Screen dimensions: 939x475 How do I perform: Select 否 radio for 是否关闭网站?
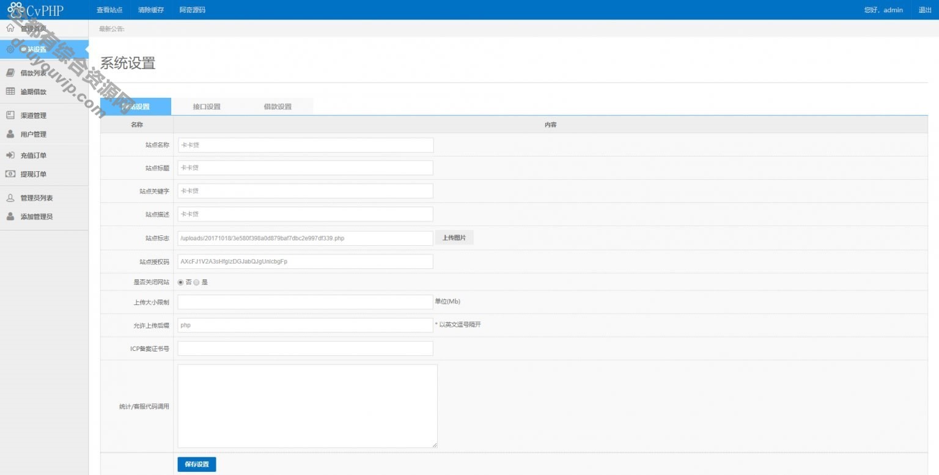(x=181, y=282)
